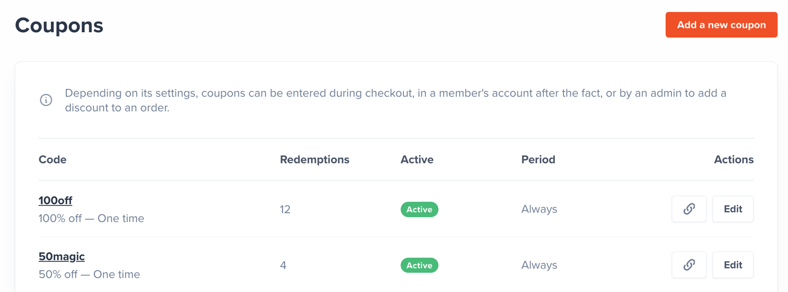Click the Actions column header
Viewport: 788px width, 292px height.
pos(733,160)
